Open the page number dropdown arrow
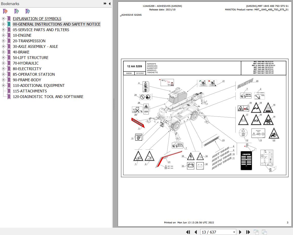The height and width of the screenshot is (235, 293). [x=234, y=232]
